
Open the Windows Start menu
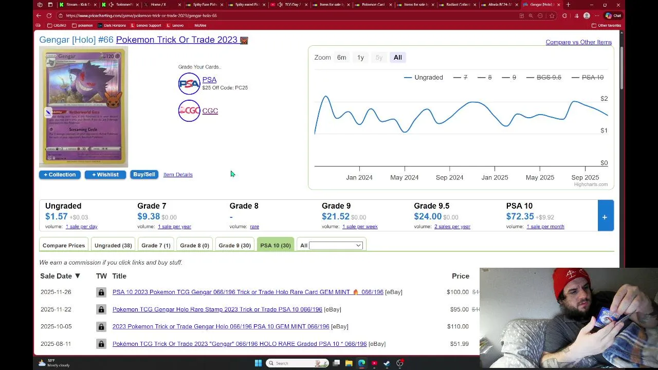pyautogui.click(x=258, y=363)
